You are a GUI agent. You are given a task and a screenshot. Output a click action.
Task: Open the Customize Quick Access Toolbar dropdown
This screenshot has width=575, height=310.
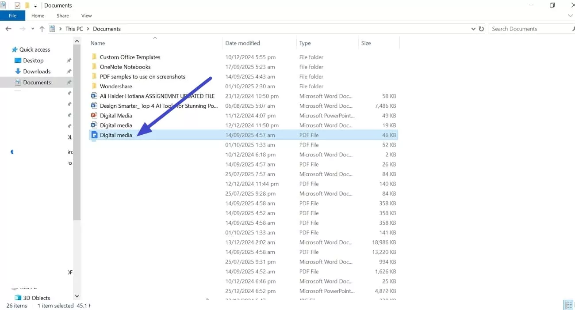[x=35, y=6]
